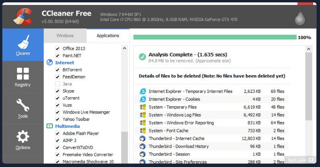Click Internet Explorer icon beside Temporary Internet Files
The height and width of the screenshot is (167, 320).
click(x=143, y=91)
